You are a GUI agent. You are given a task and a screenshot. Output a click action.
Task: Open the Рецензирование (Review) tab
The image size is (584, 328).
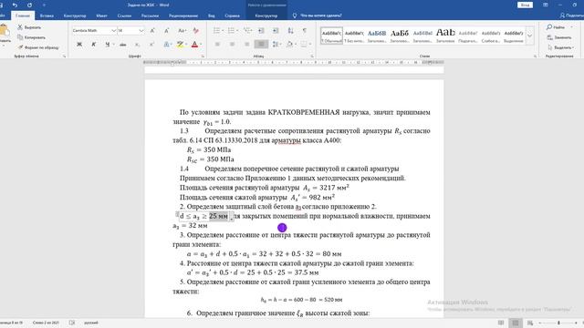coord(183,15)
